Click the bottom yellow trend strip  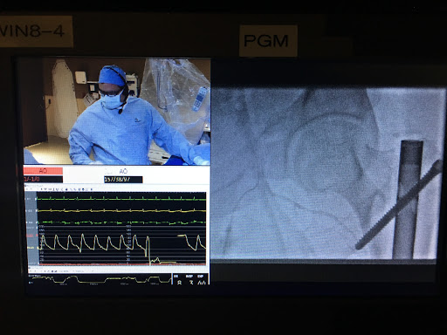pyautogui.click(x=100, y=279)
